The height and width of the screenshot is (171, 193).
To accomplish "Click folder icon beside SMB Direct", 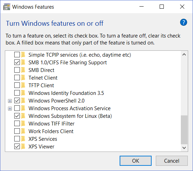I will [x=23, y=70].
